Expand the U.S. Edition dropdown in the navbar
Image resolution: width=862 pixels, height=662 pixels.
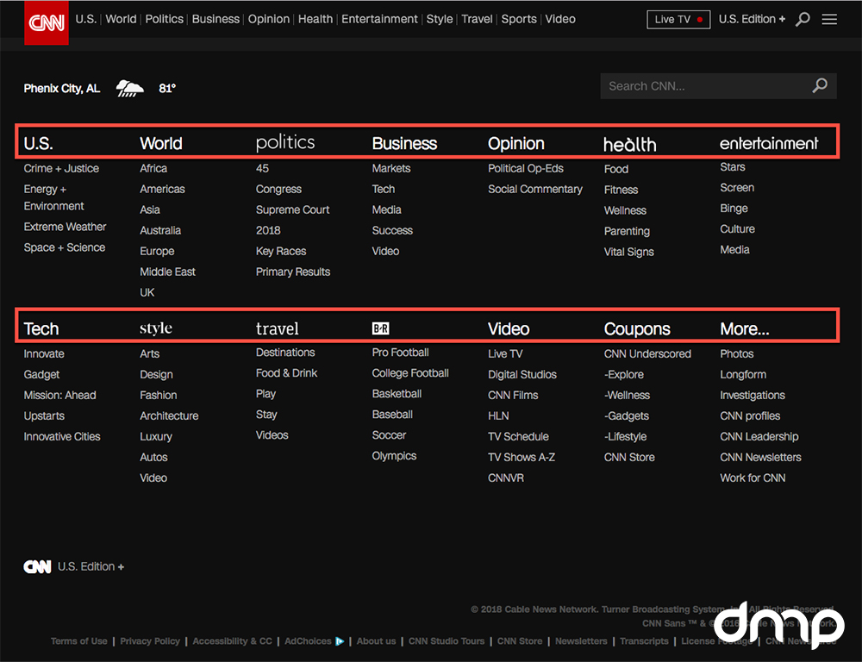751,18
